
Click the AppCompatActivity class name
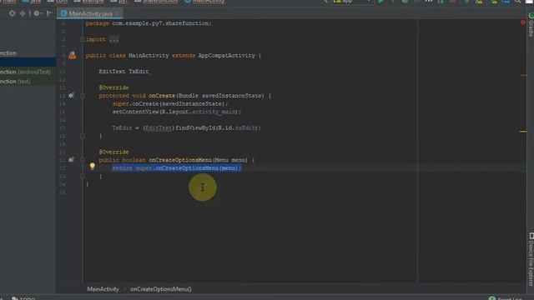pyautogui.click(x=226, y=56)
